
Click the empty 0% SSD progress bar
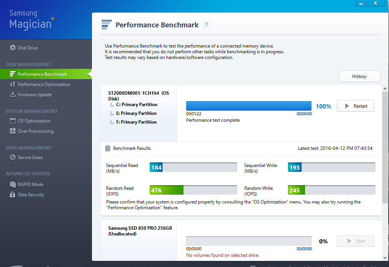(x=249, y=241)
